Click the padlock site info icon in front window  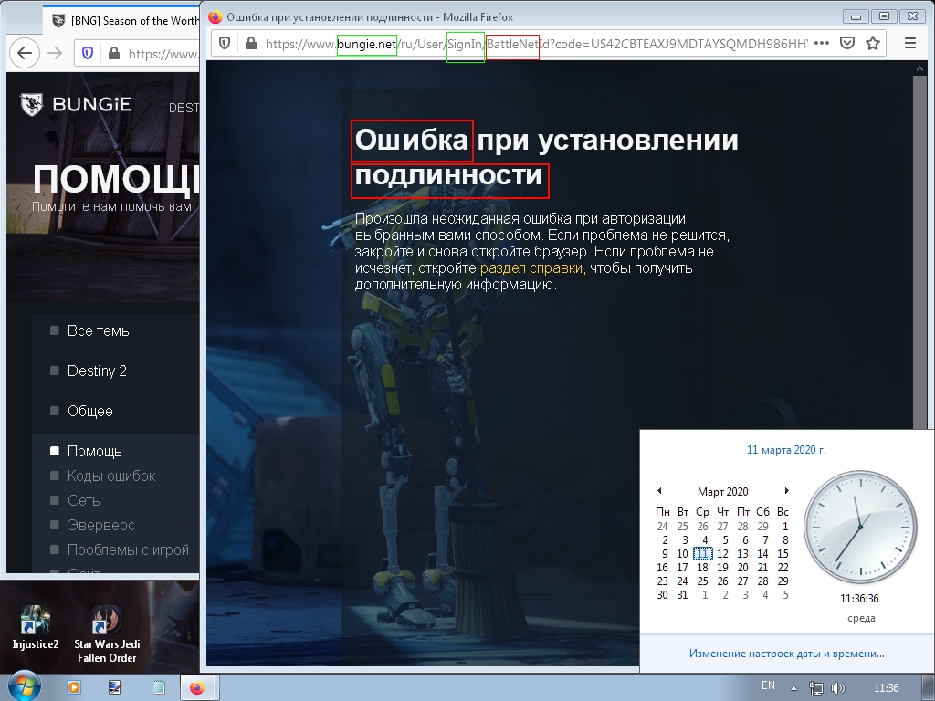[251, 43]
